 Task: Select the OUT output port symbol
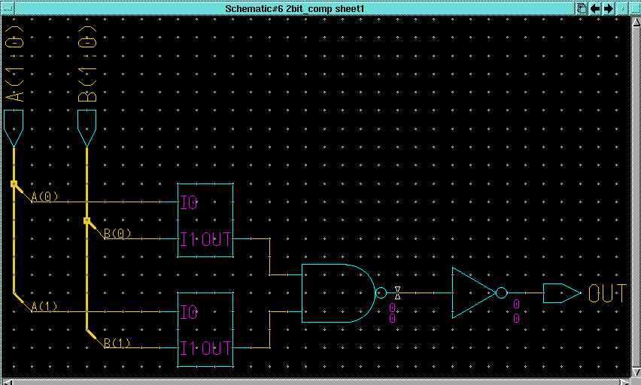(x=562, y=293)
